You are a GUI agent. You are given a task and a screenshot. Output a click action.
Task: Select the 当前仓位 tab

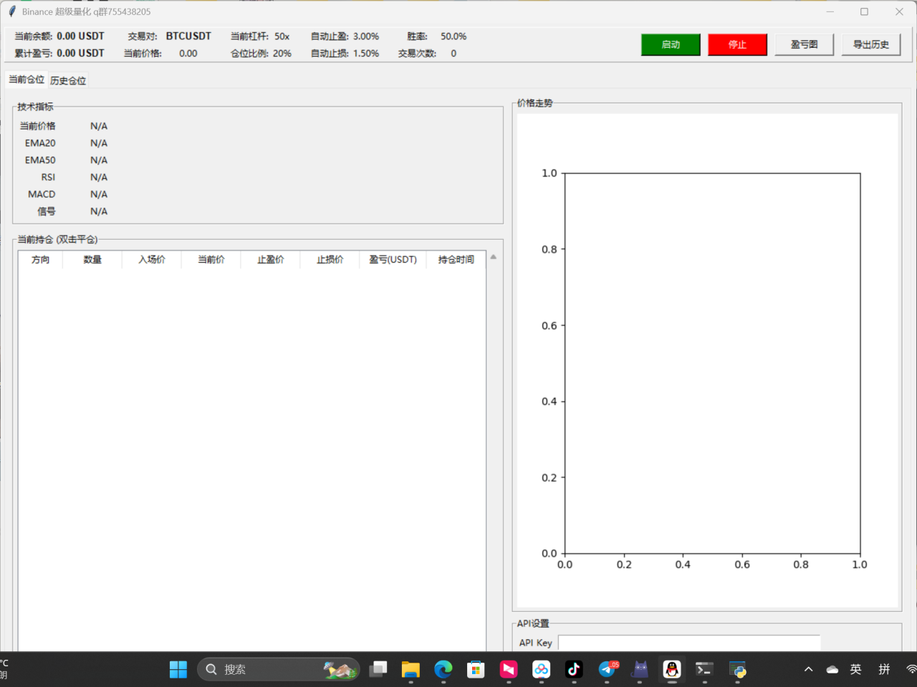pyautogui.click(x=27, y=79)
